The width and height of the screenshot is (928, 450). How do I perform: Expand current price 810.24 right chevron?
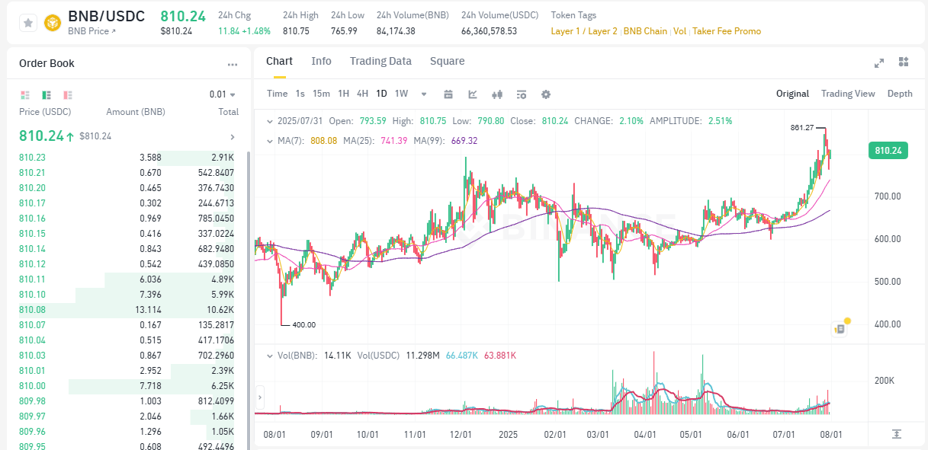click(x=233, y=137)
